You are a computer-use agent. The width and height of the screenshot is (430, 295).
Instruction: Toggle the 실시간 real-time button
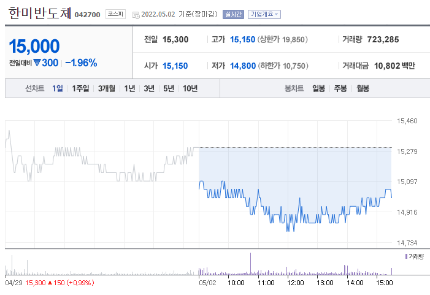(x=233, y=14)
